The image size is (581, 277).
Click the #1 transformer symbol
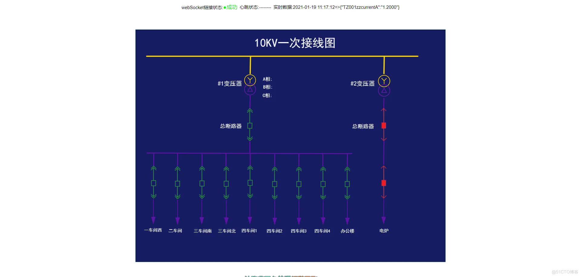coord(250,85)
